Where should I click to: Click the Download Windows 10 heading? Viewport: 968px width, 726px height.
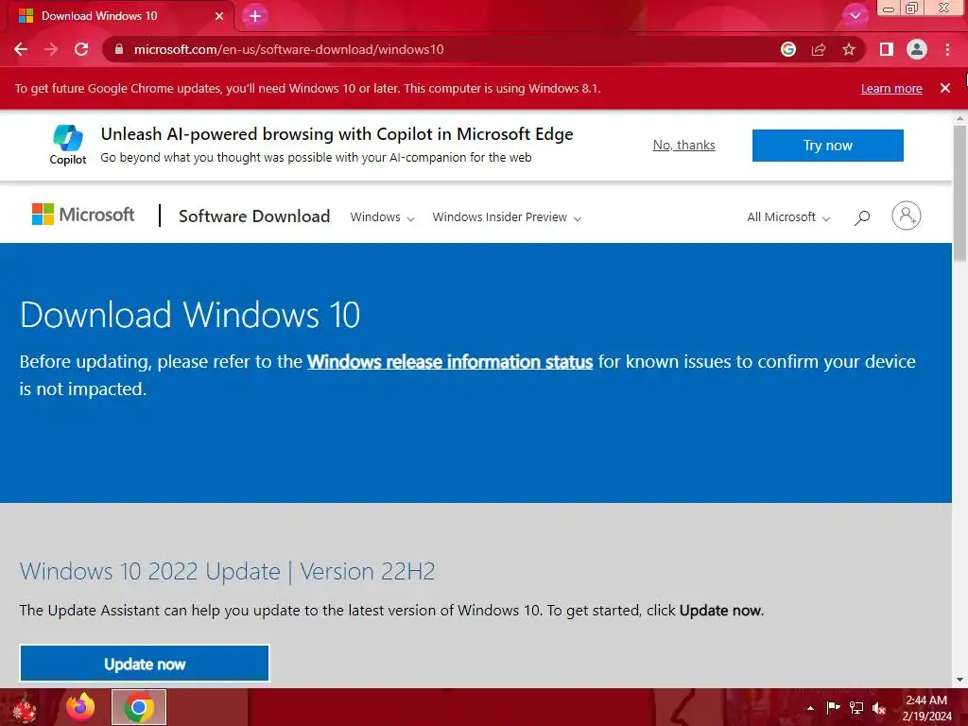[x=190, y=315]
